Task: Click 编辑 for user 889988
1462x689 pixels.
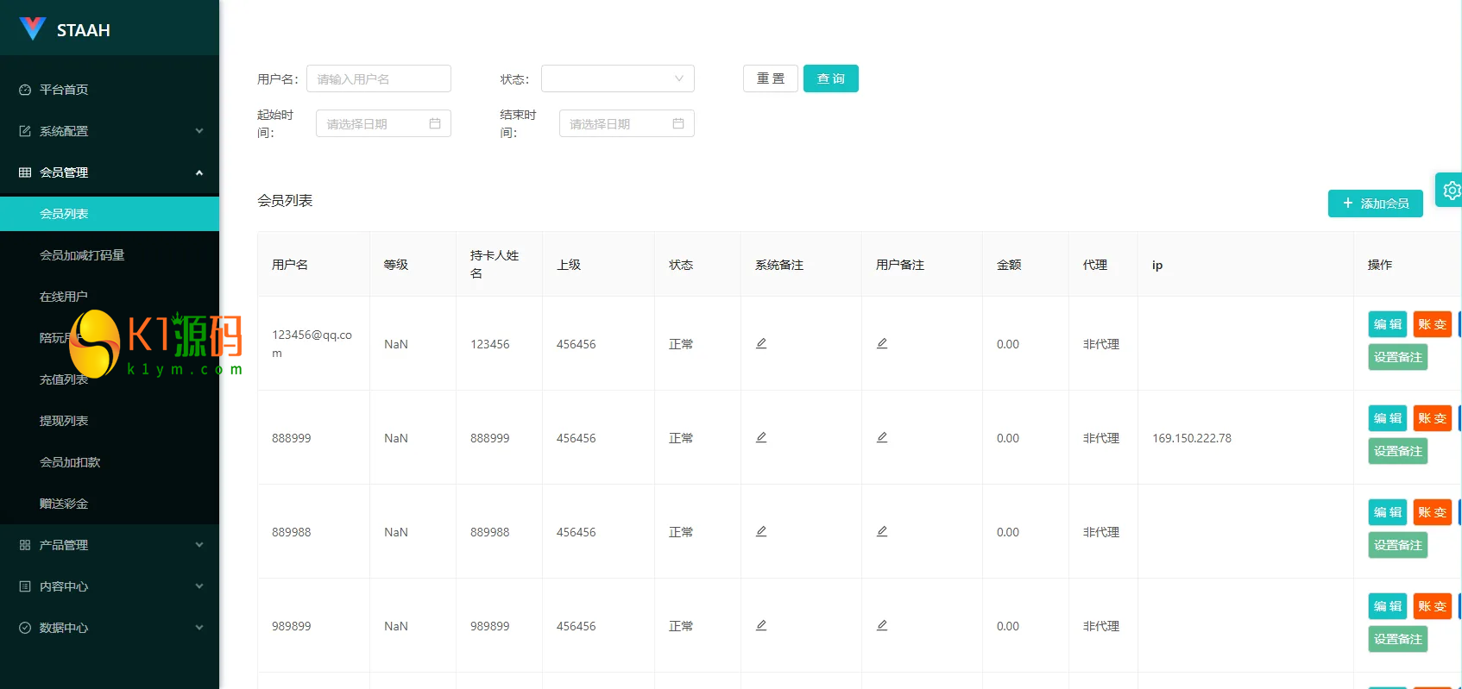Action: (x=1388, y=512)
